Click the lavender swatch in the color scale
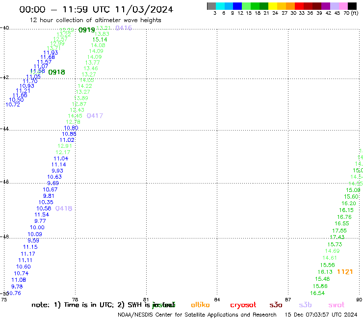The height and width of the screenshot is (319, 363). [335, 6]
